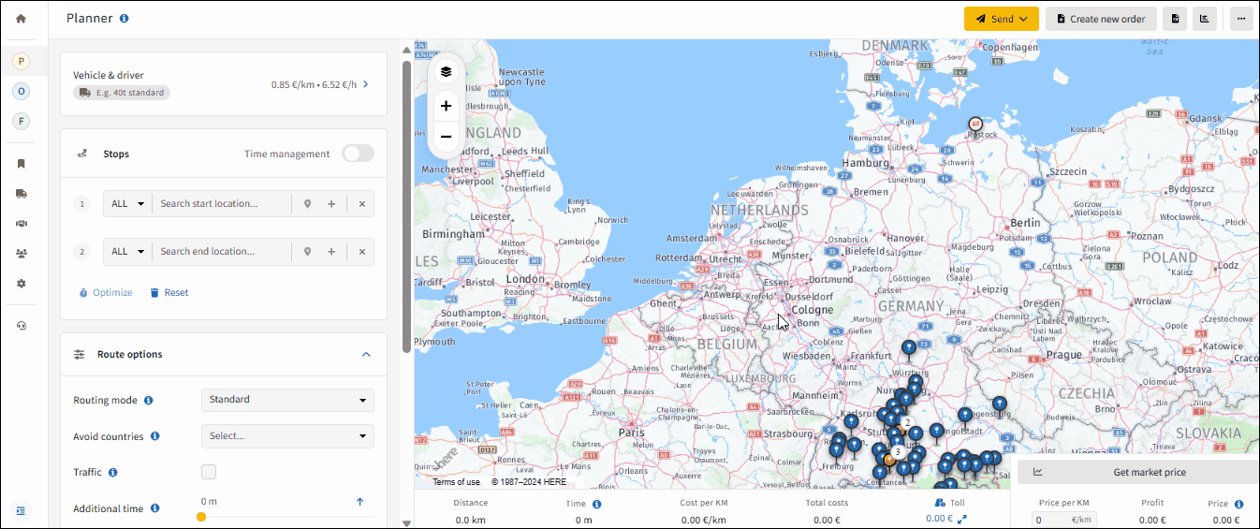Zoom in the map with plus button

(x=446, y=106)
